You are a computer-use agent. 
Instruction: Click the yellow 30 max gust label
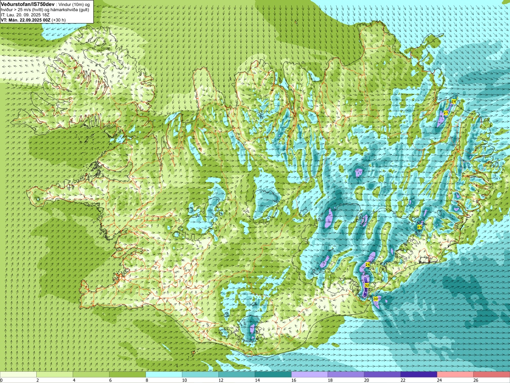click(x=375, y=298)
